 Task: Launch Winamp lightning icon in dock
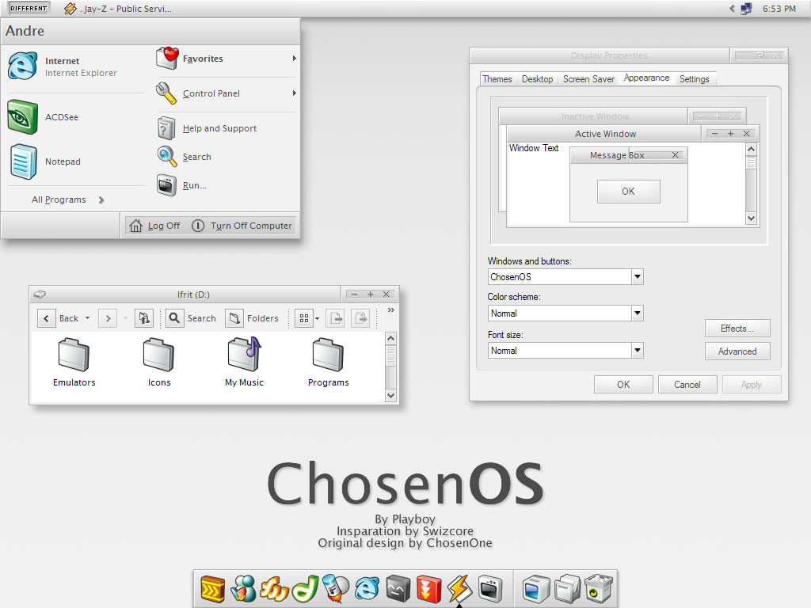point(459,589)
